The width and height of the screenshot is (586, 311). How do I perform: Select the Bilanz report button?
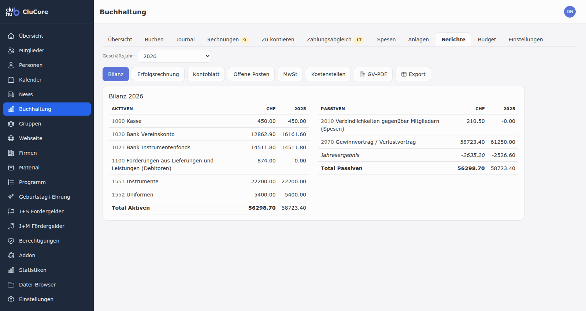click(x=116, y=74)
